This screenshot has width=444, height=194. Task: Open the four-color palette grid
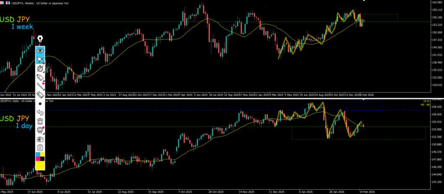click(40, 156)
